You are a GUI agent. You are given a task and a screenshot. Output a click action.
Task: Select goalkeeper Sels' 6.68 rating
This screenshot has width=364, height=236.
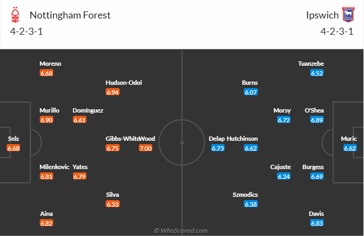[13, 148]
